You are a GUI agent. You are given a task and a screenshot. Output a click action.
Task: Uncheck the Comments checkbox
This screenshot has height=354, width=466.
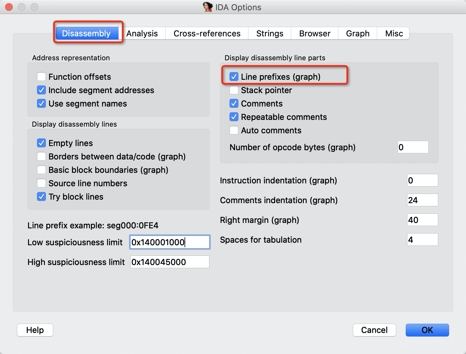tap(234, 104)
